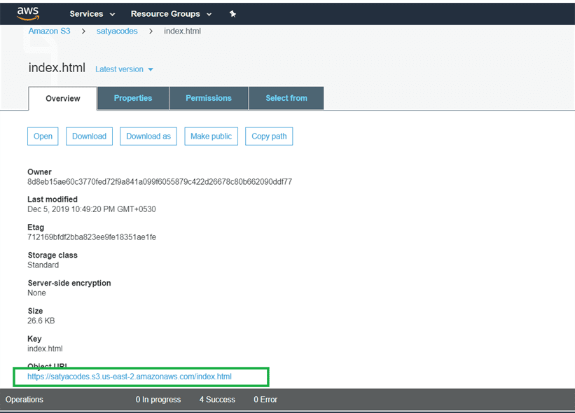Image resolution: width=575 pixels, height=413 pixels.
Task: Click the AWS logo icon
Action: coord(29,13)
